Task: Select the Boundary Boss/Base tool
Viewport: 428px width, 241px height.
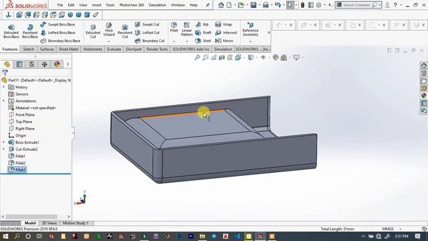Action: tap(60, 41)
